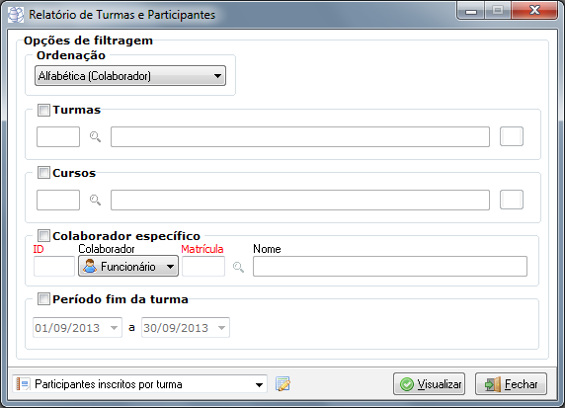
Task: Enable the Turmas filter checkbox
Action: point(43,110)
